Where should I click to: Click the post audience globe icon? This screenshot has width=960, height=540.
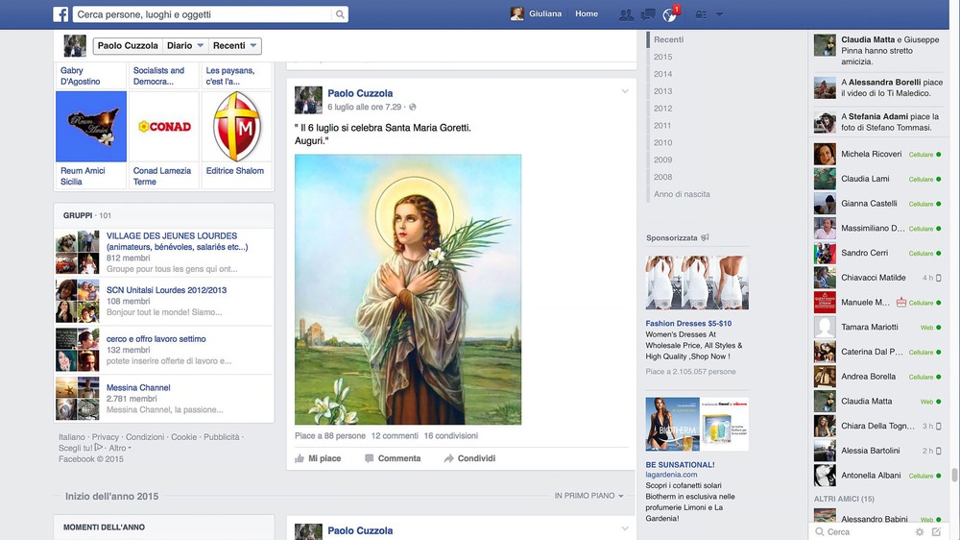pos(413,108)
